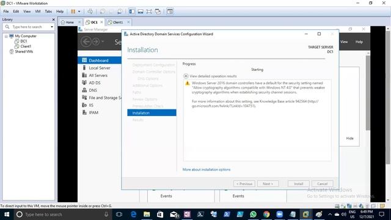
Task: Open Zoom from the taskbar
Action: (280, 215)
